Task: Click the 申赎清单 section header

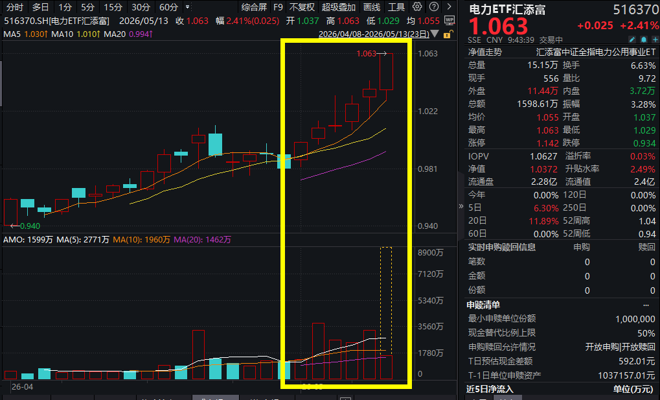Action: [x=483, y=305]
